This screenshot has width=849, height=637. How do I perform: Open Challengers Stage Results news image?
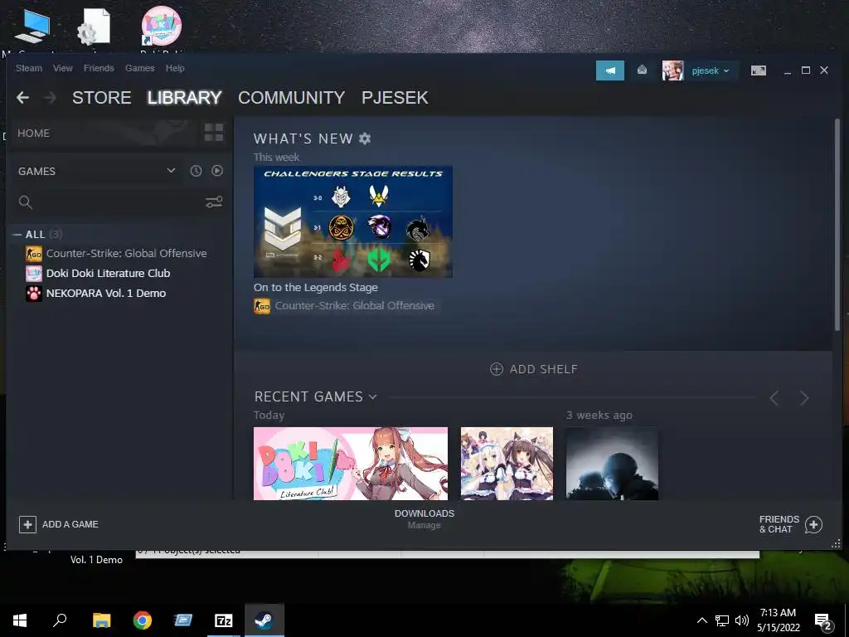[x=353, y=221]
